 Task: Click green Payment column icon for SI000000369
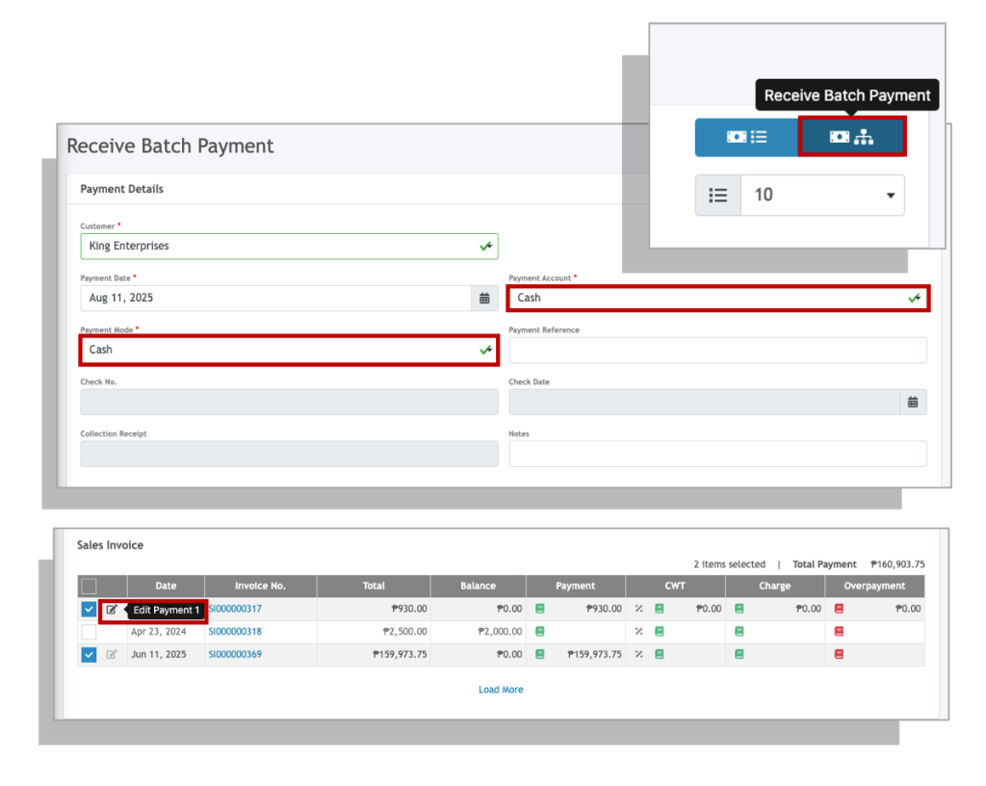pos(539,654)
